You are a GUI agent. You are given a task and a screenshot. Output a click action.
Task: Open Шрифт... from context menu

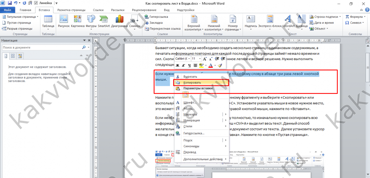pyautogui.click(x=202, y=103)
